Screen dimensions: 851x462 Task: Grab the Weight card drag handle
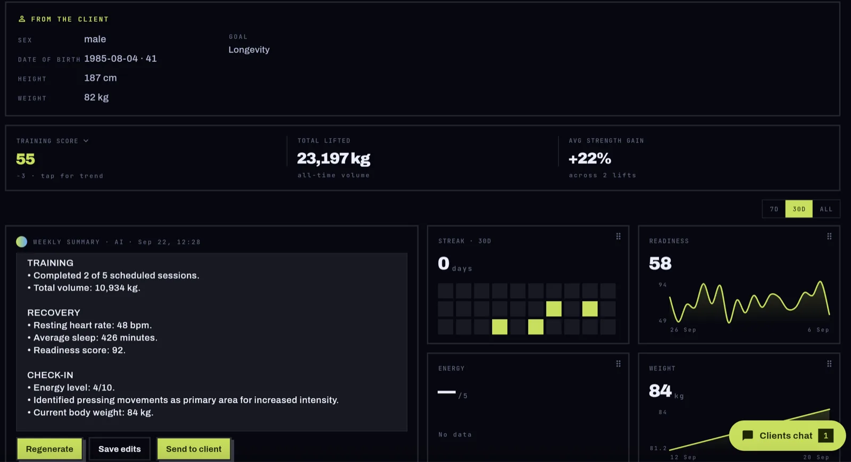pyautogui.click(x=829, y=364)
